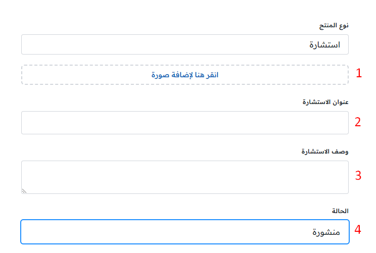Viewport: 376px width, 253px height.
Task: Open the نوع المنتج dropdown
Action: (x=185, y=44)
